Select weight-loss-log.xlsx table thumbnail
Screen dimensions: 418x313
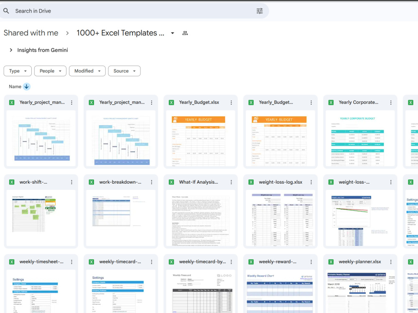[x=280, y=218]
